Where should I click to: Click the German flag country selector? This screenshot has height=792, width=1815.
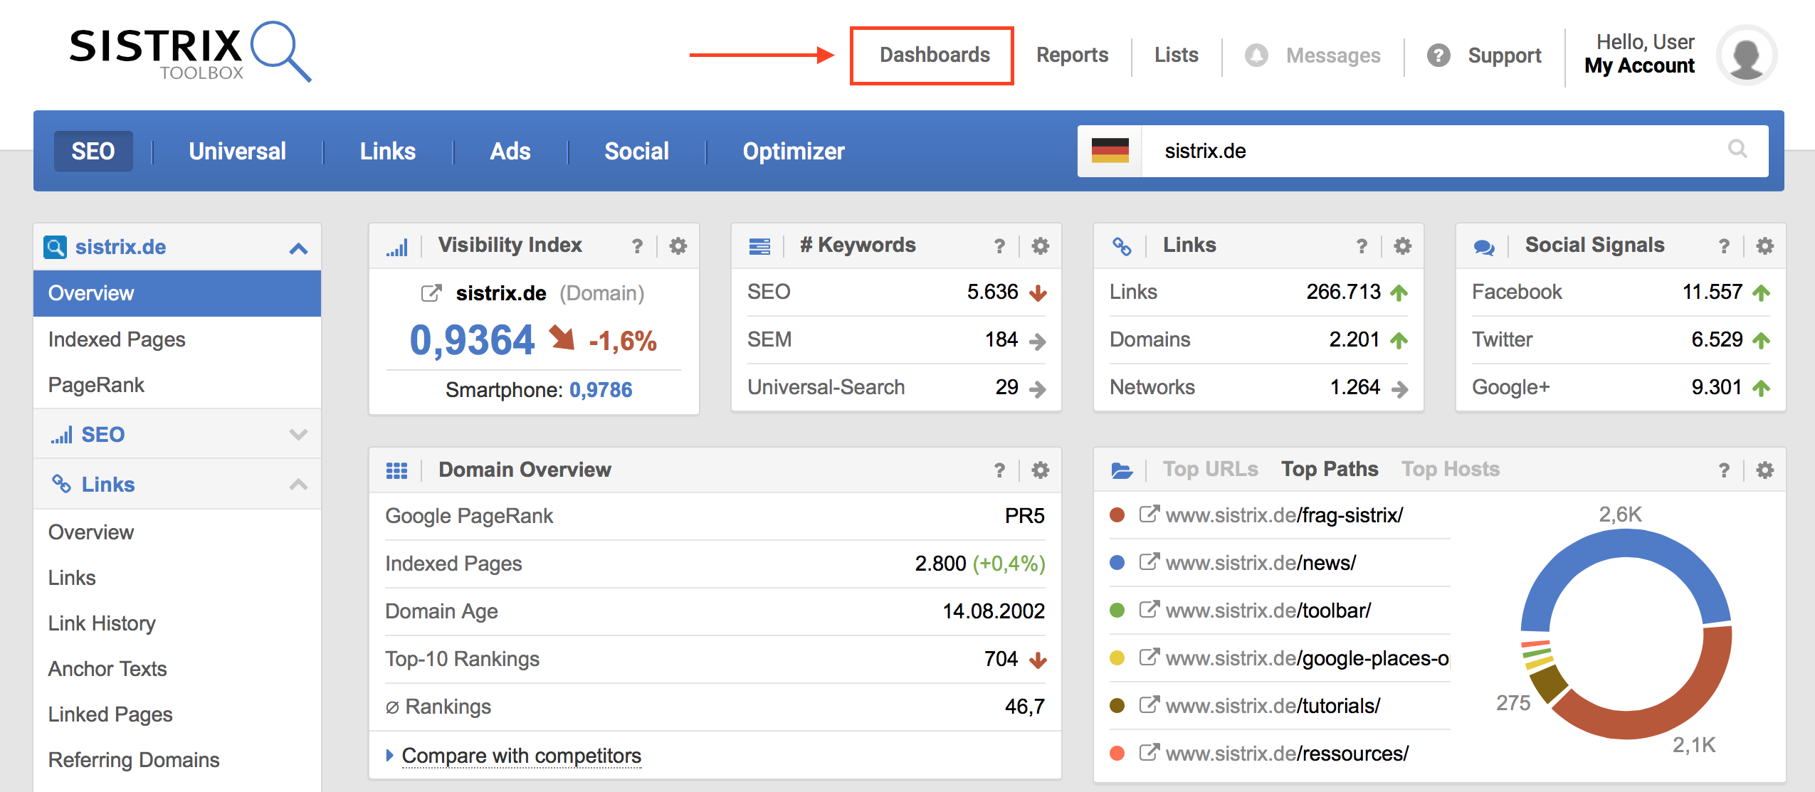tap(1110, 151)
